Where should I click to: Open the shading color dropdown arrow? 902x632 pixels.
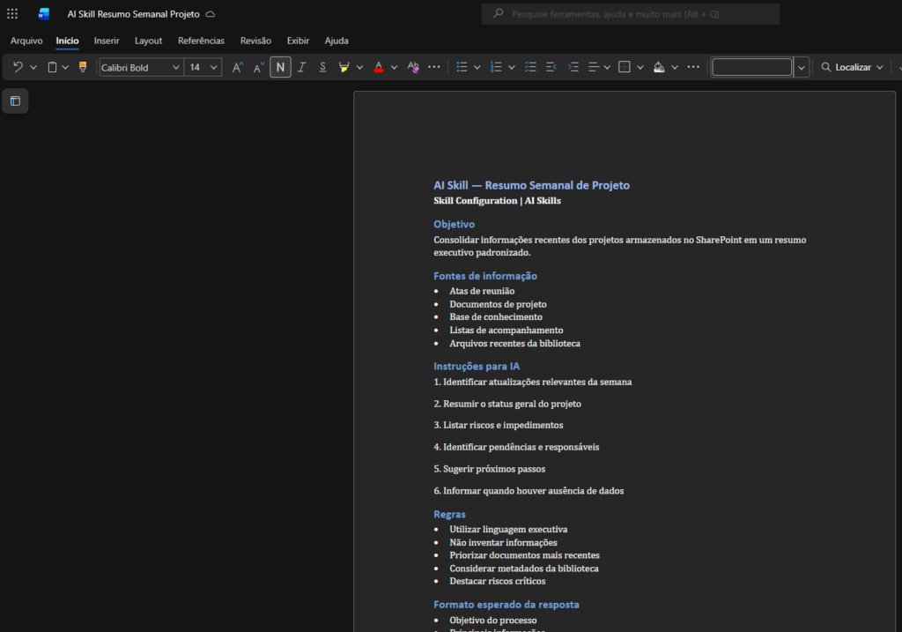(675, 67)
